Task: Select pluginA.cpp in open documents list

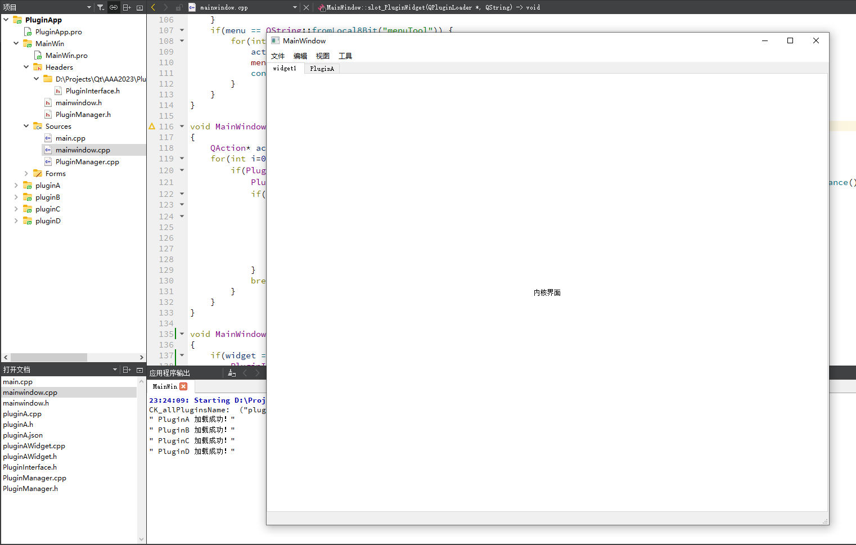Action: pos(22,413)
